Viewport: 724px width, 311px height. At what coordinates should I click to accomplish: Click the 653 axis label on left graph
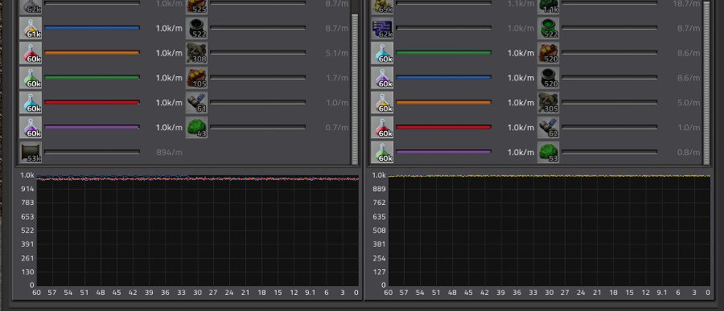pos(27,216)
